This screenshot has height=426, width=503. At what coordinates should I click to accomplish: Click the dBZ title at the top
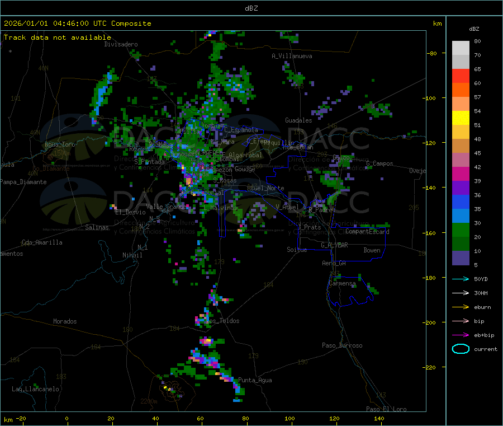click(251, 8)
